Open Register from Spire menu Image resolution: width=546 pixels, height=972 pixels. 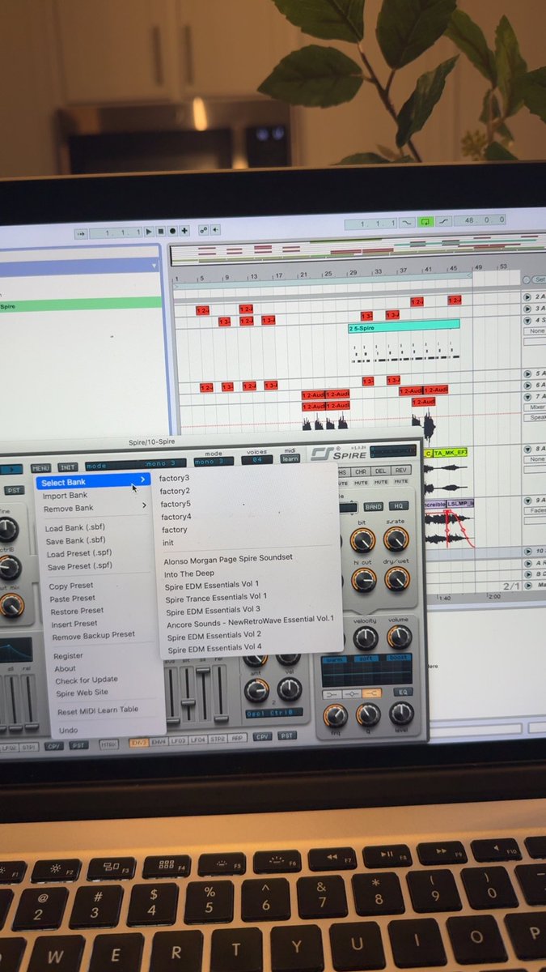(68, 656)
